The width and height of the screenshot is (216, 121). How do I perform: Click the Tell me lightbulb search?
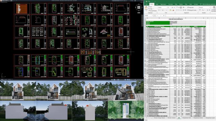[x=201, y=4]
